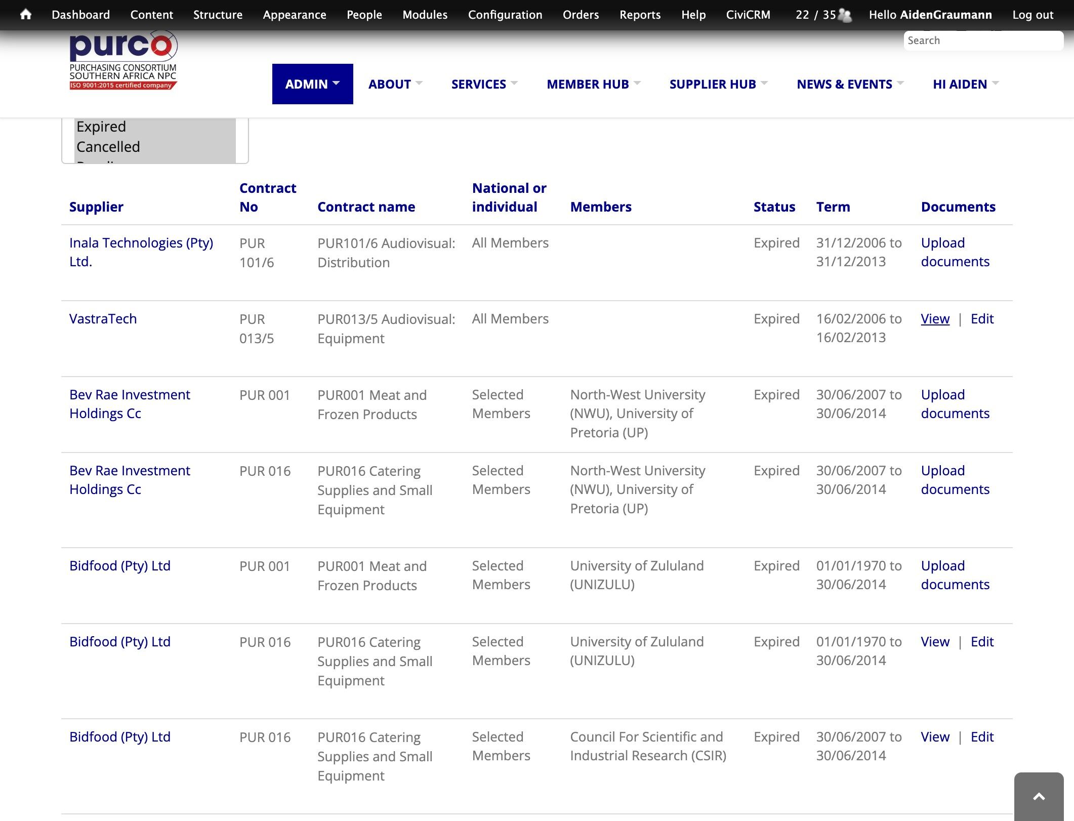1074x821 pixels.
Task: Click the home icon in admin toolbar
Action: click(26, 14)
